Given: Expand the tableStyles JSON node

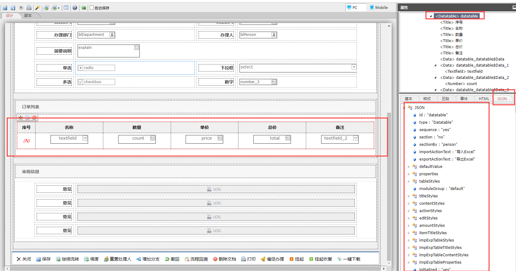Looking at the screenshot, I should pyautogui.click(x=409, y=181).
